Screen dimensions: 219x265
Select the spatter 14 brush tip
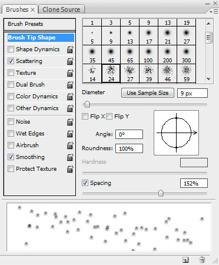92,74
